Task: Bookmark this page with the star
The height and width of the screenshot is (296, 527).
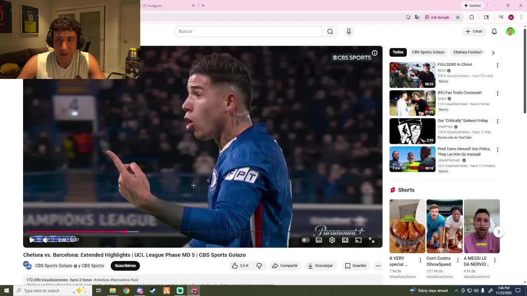Action: (x=457, y=17)
